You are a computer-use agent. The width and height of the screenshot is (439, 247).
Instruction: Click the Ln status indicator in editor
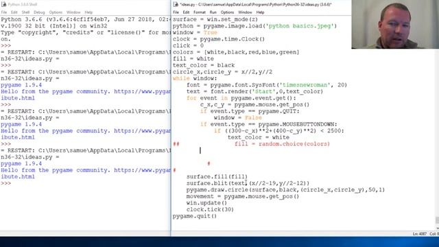pyautogui.click(x=419, y=234)
